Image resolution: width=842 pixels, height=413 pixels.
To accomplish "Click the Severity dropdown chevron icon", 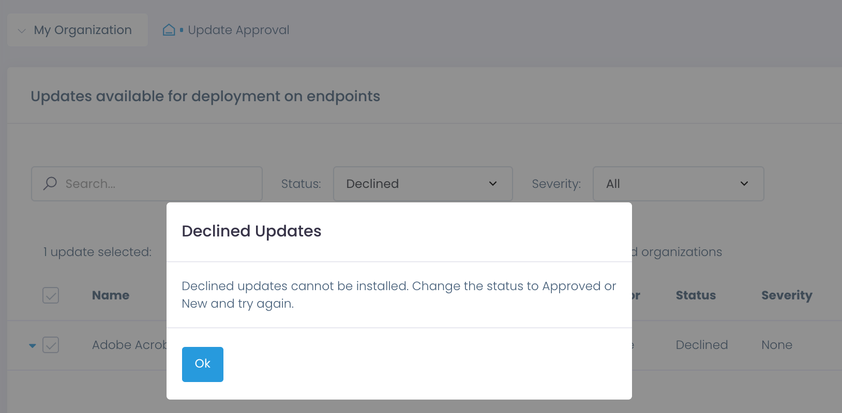I will (744, 184).
